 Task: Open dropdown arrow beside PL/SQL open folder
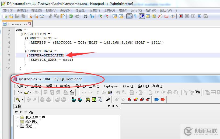(30, 92)
